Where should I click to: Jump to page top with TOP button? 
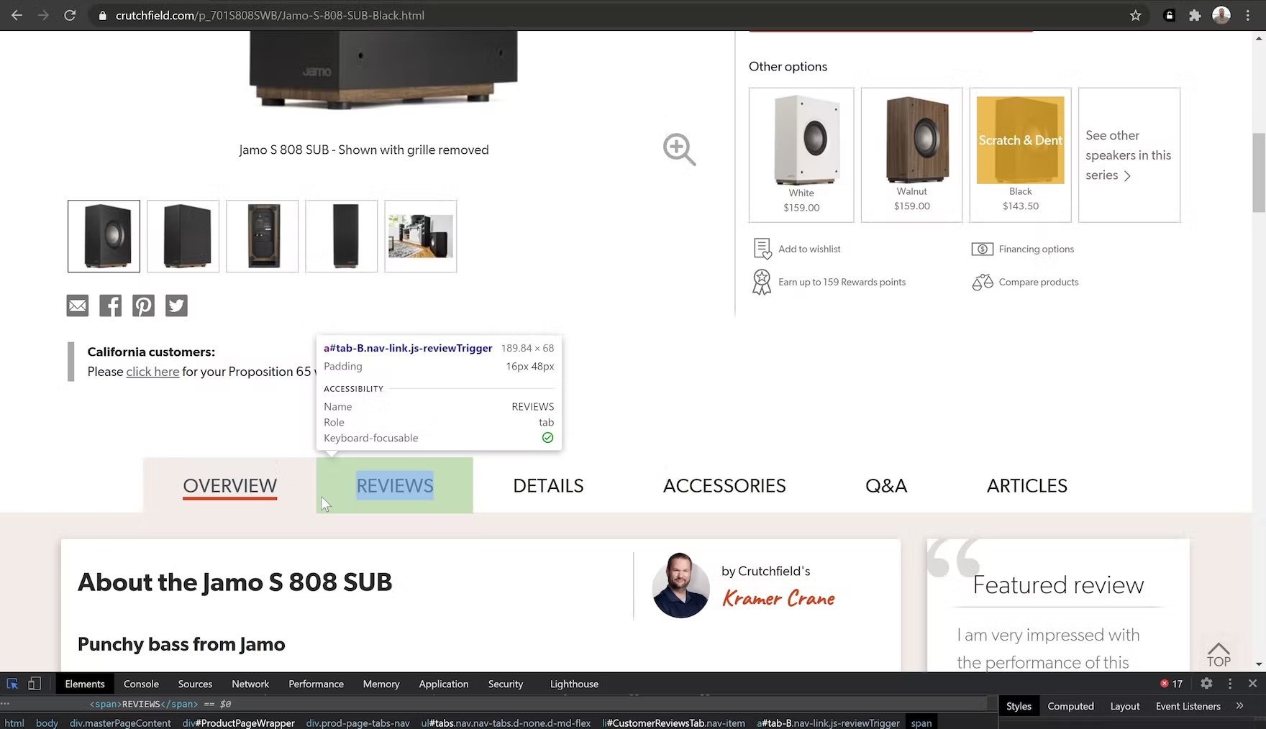pos(1219,654)
